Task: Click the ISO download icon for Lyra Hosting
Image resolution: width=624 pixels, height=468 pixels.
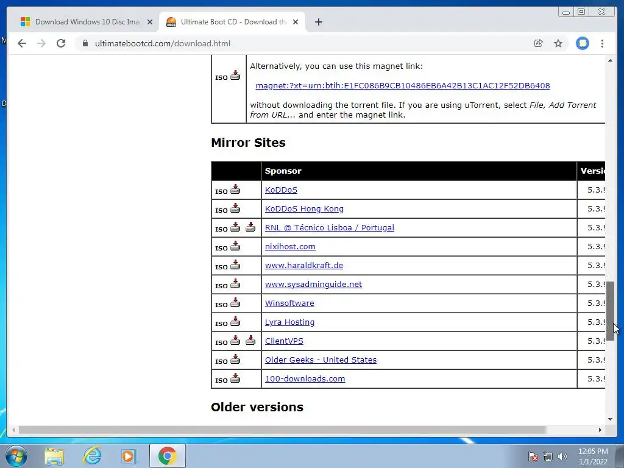Action: [235, 321]
